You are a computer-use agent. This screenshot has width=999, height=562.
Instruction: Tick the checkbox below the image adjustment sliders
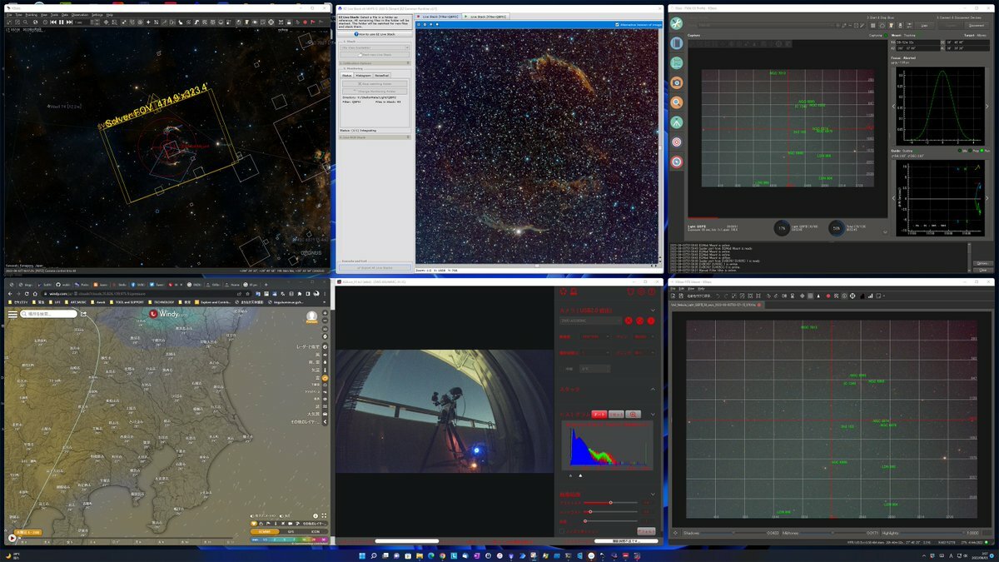coord(562,531)
